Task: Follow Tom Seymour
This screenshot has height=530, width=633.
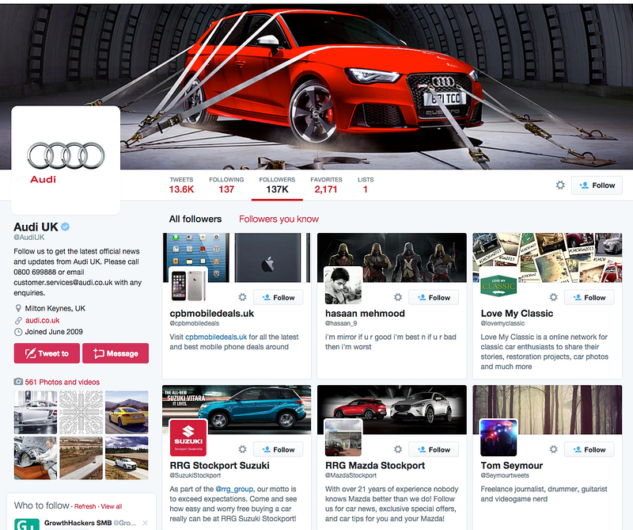Action: tap(589, 449)
